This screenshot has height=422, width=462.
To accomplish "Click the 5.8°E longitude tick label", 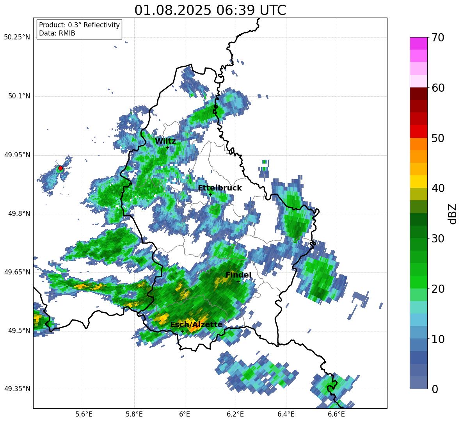I will click(x=134, y=414).
